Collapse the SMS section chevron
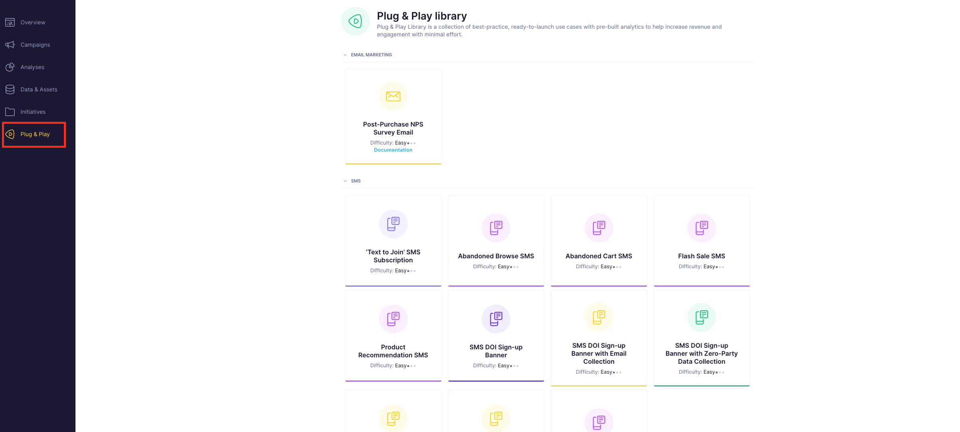960x432 pixels. (x=345, y=181)
